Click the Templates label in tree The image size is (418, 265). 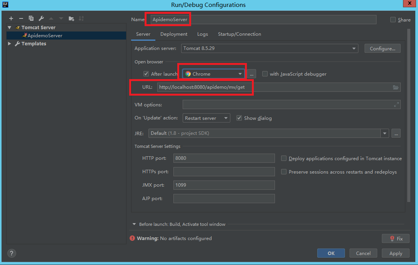point(33,43)
